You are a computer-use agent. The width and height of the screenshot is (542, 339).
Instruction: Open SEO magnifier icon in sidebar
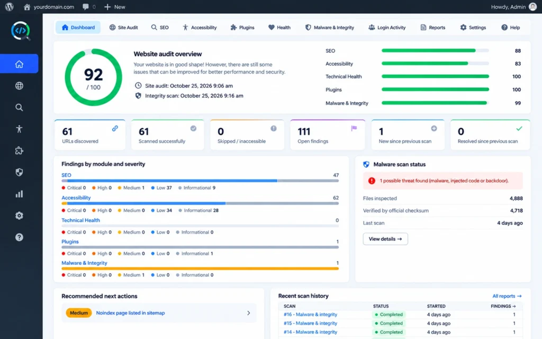[19, 107]
